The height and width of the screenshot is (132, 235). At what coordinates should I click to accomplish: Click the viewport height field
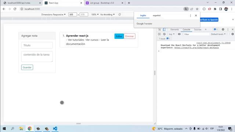point(84,15)
